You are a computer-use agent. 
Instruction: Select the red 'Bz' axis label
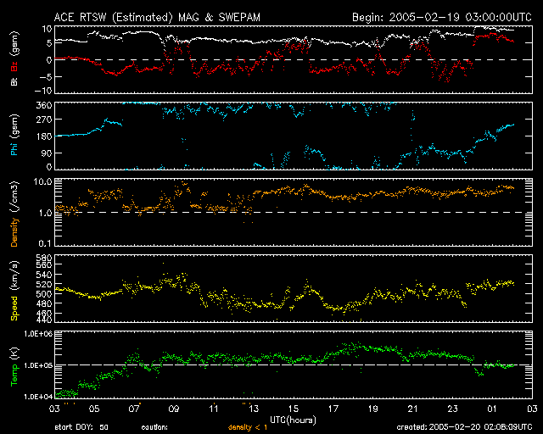point(14,66)
